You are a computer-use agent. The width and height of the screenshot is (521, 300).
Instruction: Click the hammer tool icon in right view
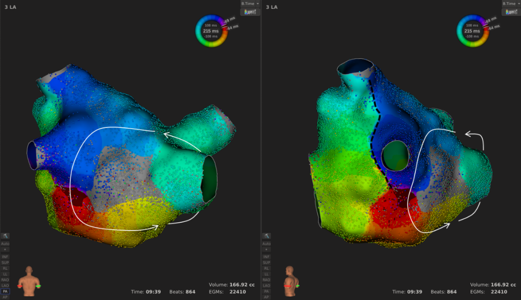click(267, 236)
